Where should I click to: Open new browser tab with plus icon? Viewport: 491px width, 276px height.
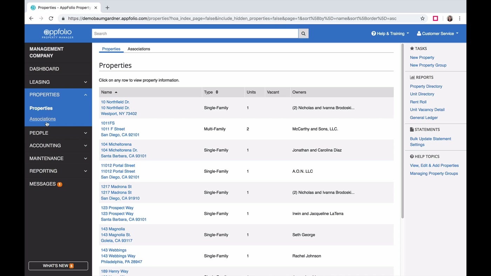click(x=107, y=7)
